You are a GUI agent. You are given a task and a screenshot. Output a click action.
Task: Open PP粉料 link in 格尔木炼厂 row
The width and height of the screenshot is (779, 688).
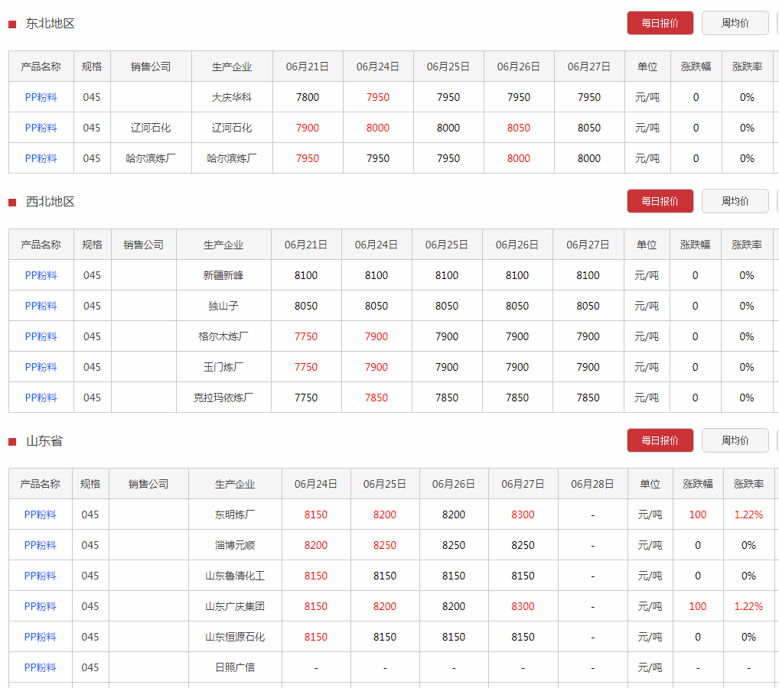(41, 336)
